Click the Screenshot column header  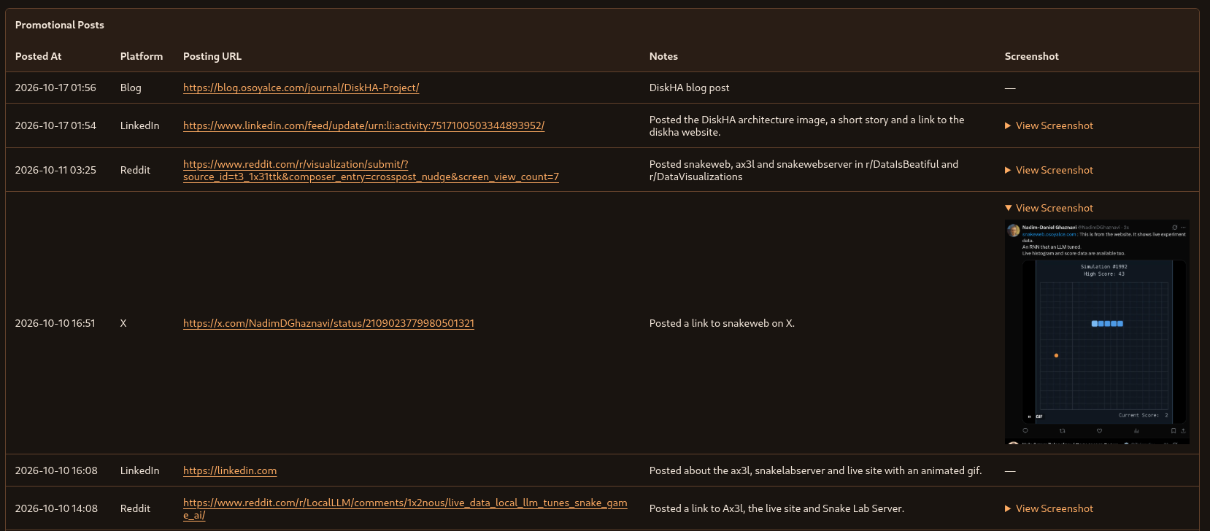(1031, 56)
